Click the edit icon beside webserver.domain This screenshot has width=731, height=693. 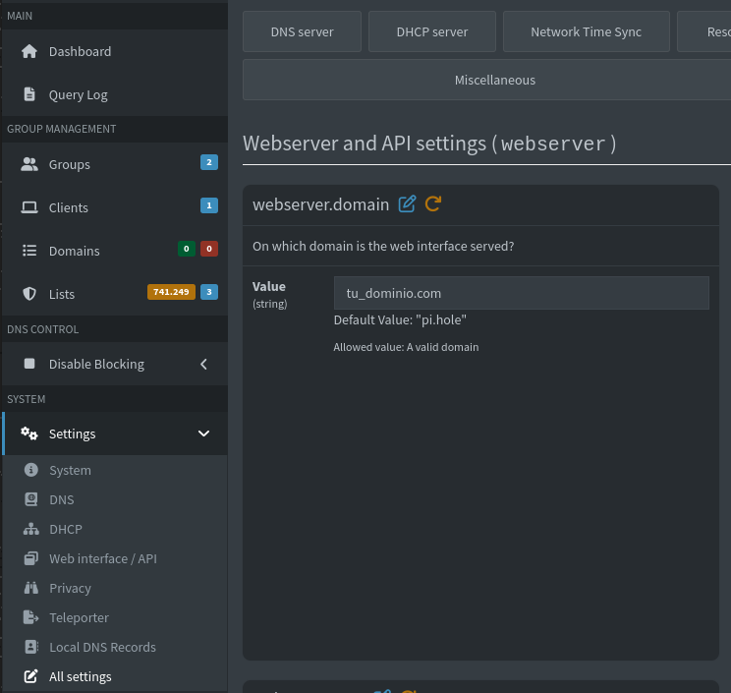[x=407, y=204]
